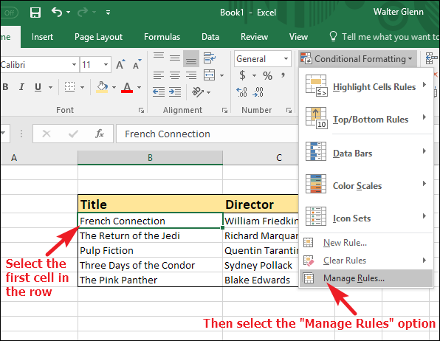
Task: Open Clear Rules submenu
Action: pos(366,260)
